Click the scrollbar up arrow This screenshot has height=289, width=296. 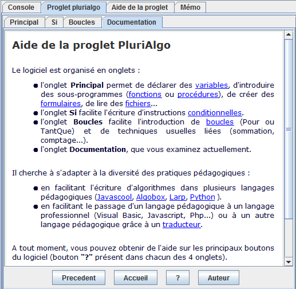tap(289, 35)
